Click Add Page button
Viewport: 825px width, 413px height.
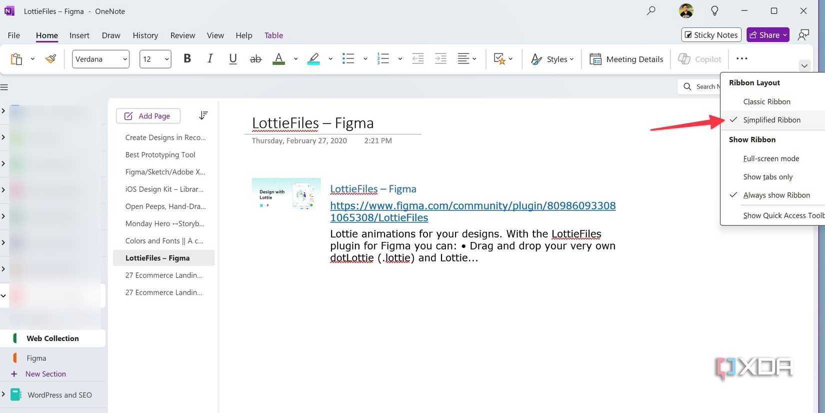tap(148, 116)
